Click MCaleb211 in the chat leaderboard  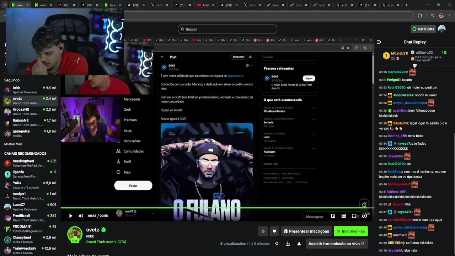[400, 53]
